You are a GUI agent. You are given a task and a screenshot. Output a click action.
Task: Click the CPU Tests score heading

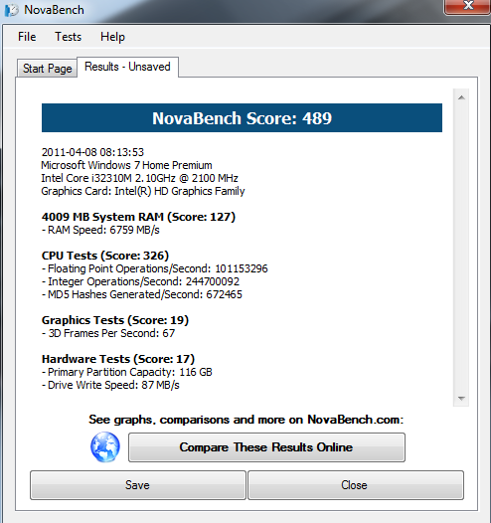tap(105, 256)
